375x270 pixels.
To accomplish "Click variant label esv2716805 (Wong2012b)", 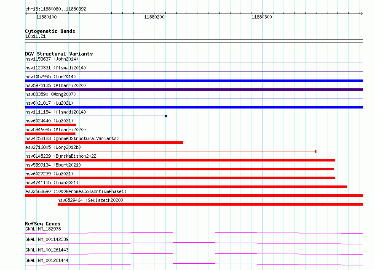I will 53,147.
